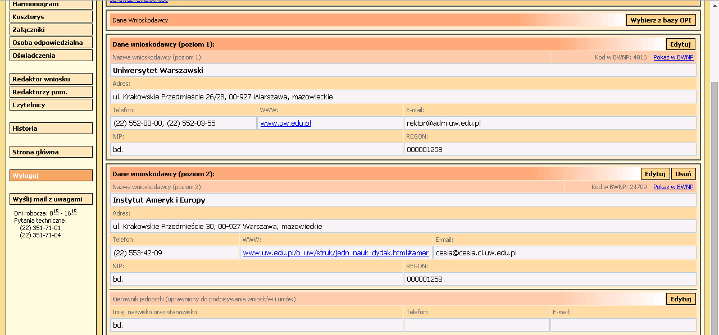This screenshot has height=335, width=719.
Task: Log out with Wyloguj button
Action: coord(51,176)
